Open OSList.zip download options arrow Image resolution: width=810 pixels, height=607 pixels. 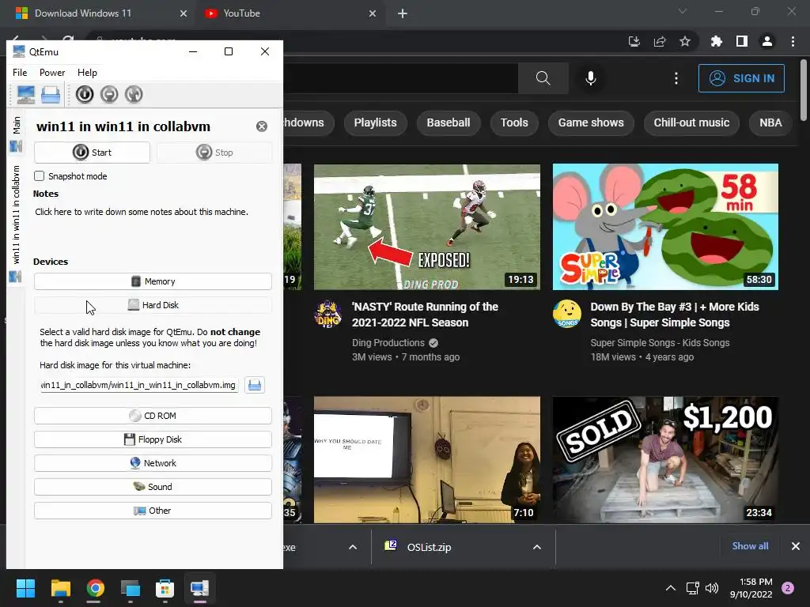click(537, 547)
